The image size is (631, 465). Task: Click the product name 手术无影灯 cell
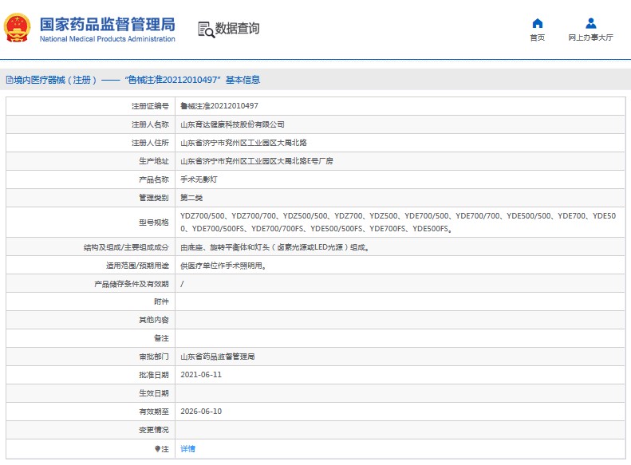tap(199, 179)
